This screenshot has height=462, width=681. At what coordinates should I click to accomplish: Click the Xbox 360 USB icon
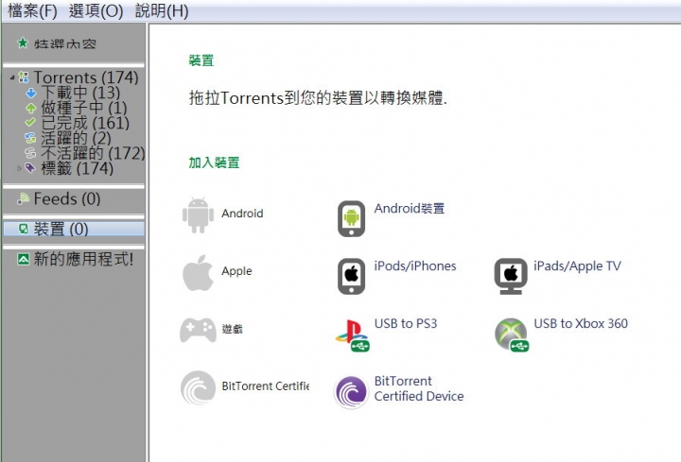pyautogui.click(x=512, y=334)
